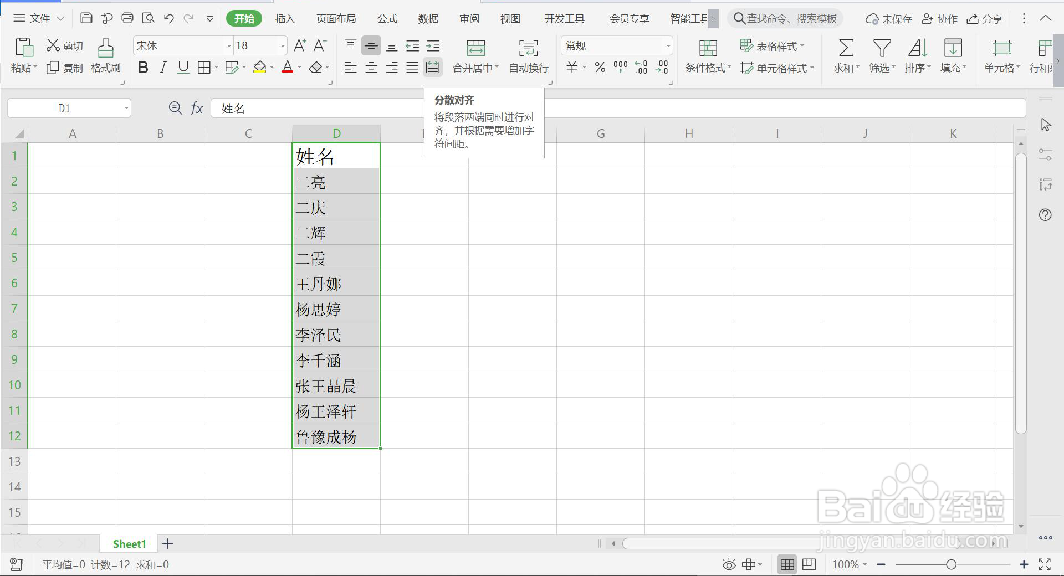Click the increase decimal icon
Screen dimensions: 1064x576
coord(641,68)
